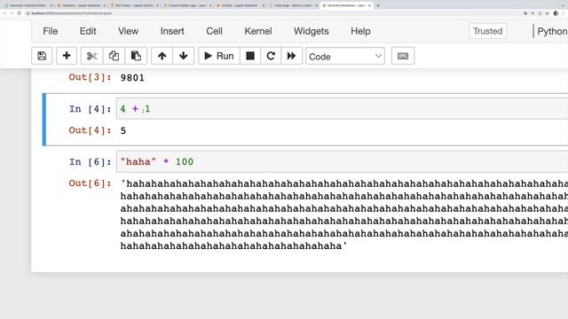This screenshot has height=319, width=568.
Task: Click into the code cell with "haha" * 100
Action: [x=342, y=161]
